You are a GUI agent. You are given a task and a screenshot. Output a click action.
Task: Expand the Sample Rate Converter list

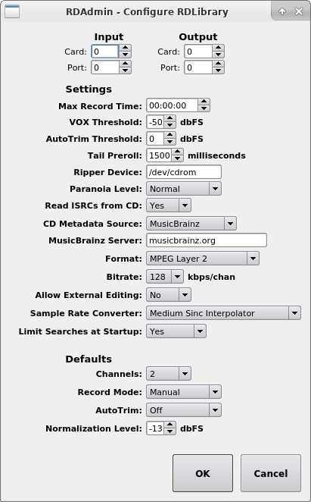click(223, 313)
